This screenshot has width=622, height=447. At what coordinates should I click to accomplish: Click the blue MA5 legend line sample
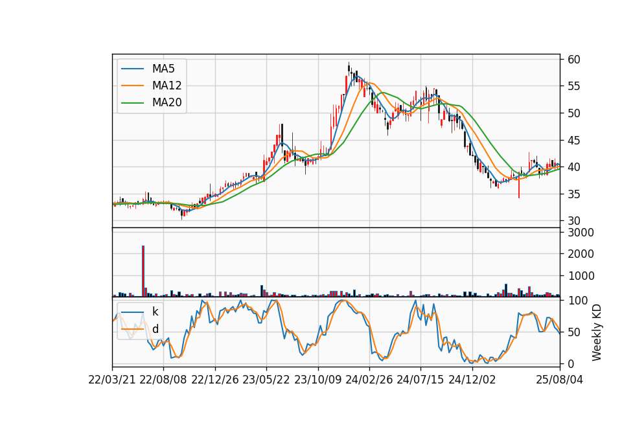tap(132, 69)
